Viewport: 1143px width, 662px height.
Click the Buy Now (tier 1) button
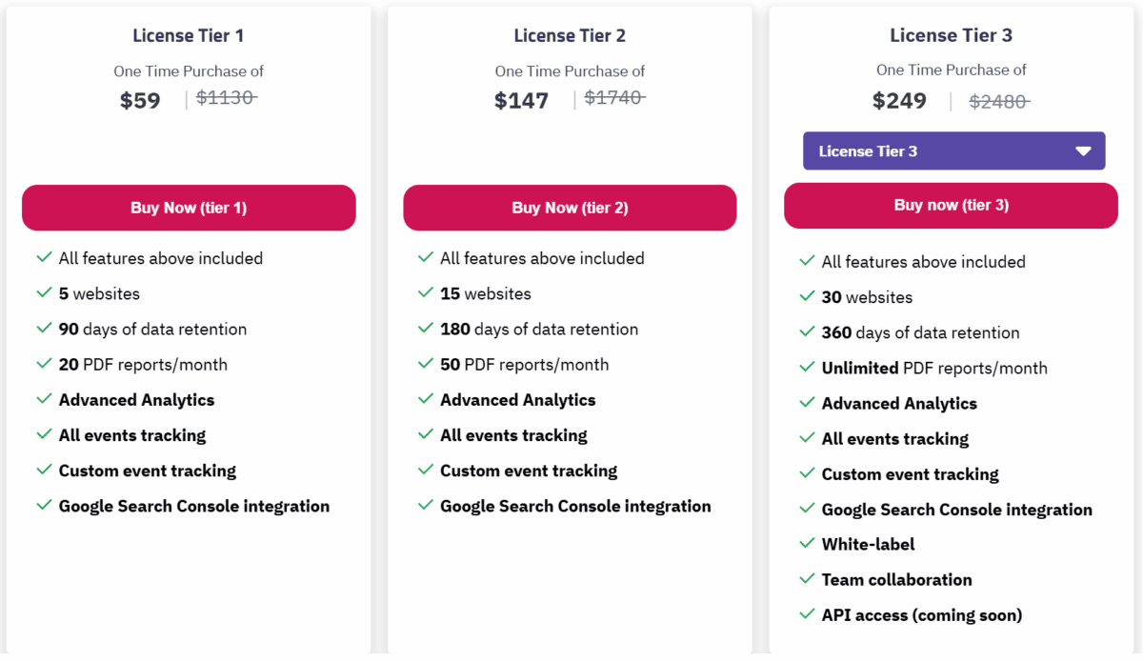189,208
